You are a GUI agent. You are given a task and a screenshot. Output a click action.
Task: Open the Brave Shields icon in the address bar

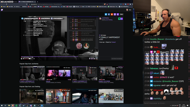pyautogui.click(x=105, y=4)
